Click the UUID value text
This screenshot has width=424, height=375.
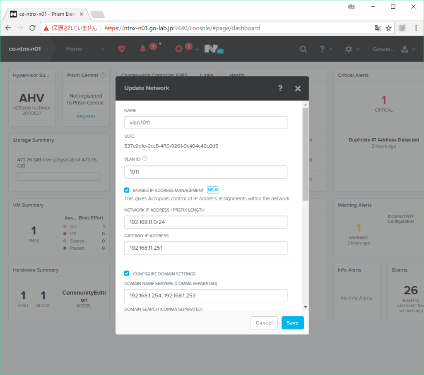[171, 146]
